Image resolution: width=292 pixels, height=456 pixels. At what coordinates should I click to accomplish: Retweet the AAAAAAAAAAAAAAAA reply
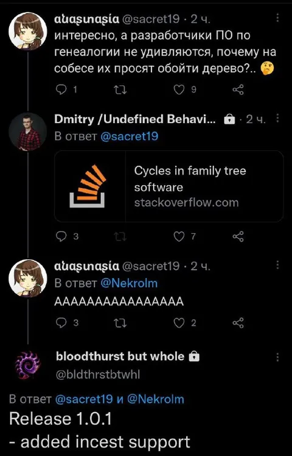pyautogui.click(x=120, y=323)
